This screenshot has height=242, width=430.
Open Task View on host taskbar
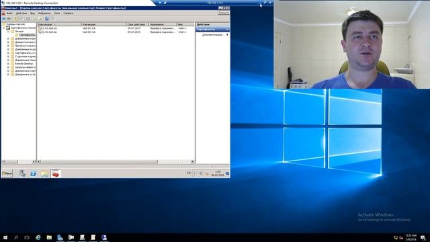(27, 237)
